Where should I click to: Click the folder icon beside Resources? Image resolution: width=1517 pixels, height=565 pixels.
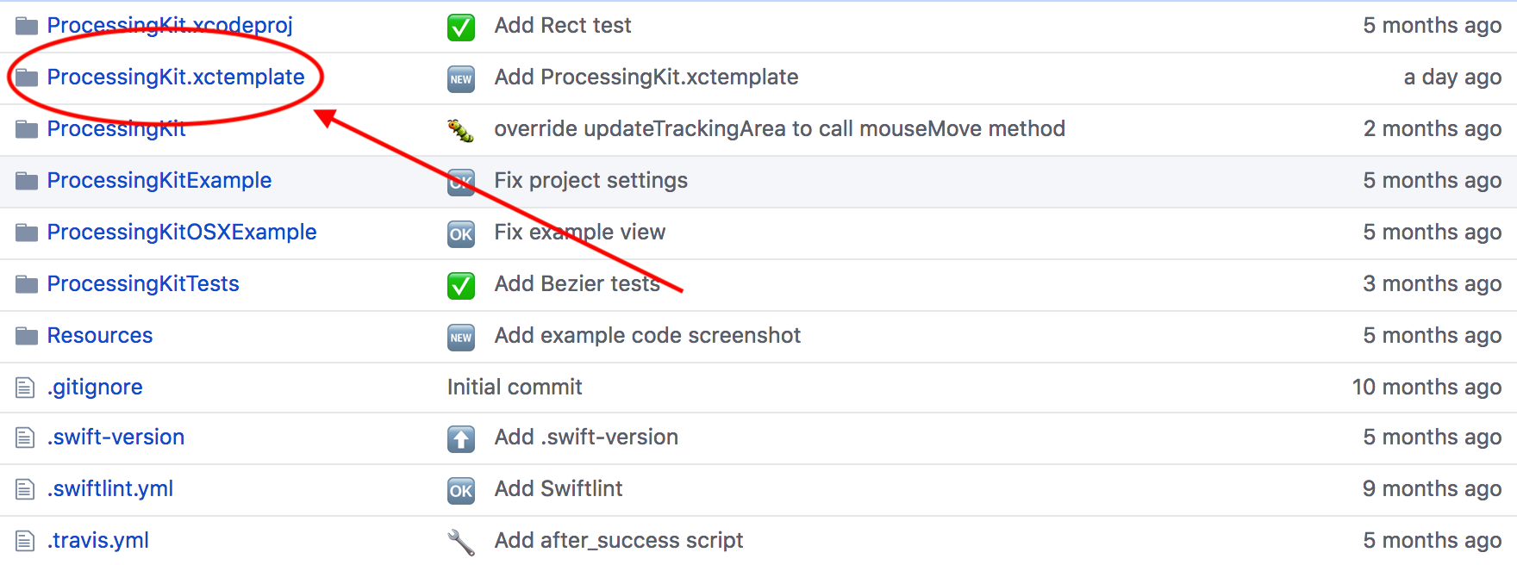(x=27, y=336)
